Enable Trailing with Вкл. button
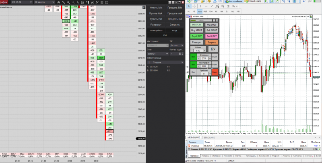Screen dimensions: 322x163 click(x=193, y=72)
